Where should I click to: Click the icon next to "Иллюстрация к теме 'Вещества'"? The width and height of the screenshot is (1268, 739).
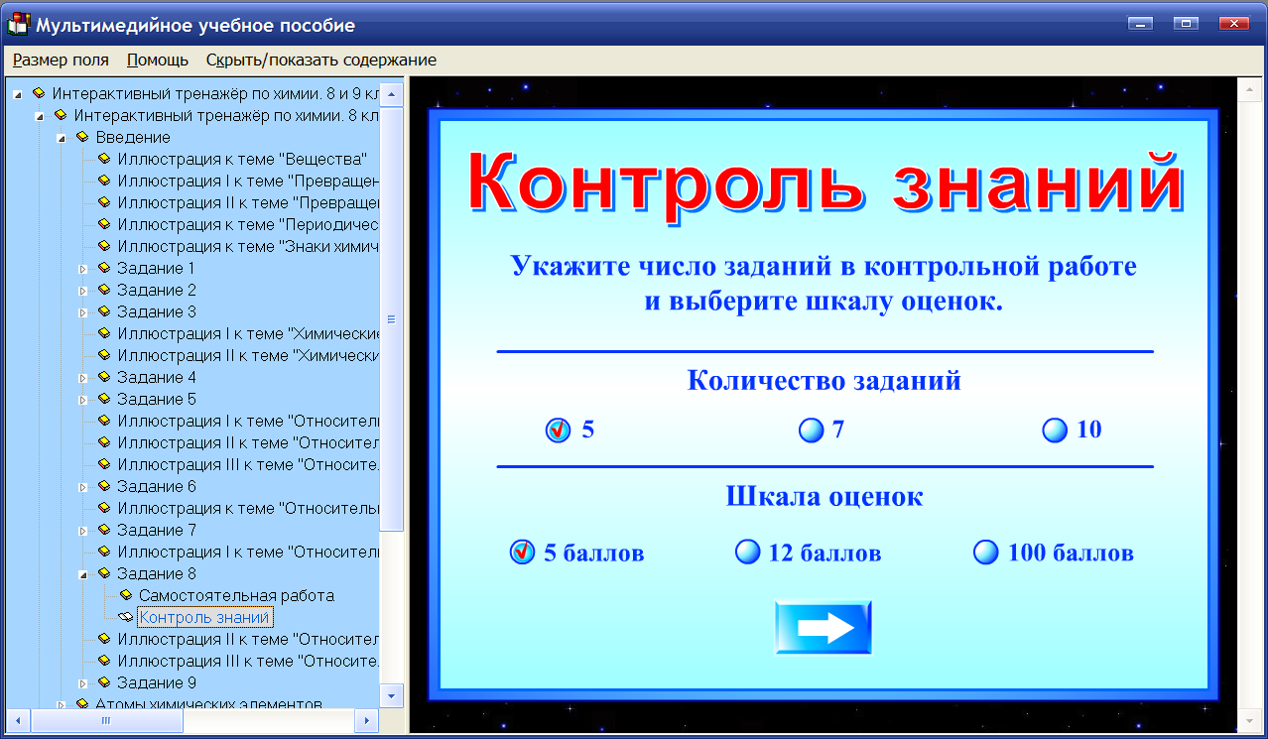pos(103,159)
